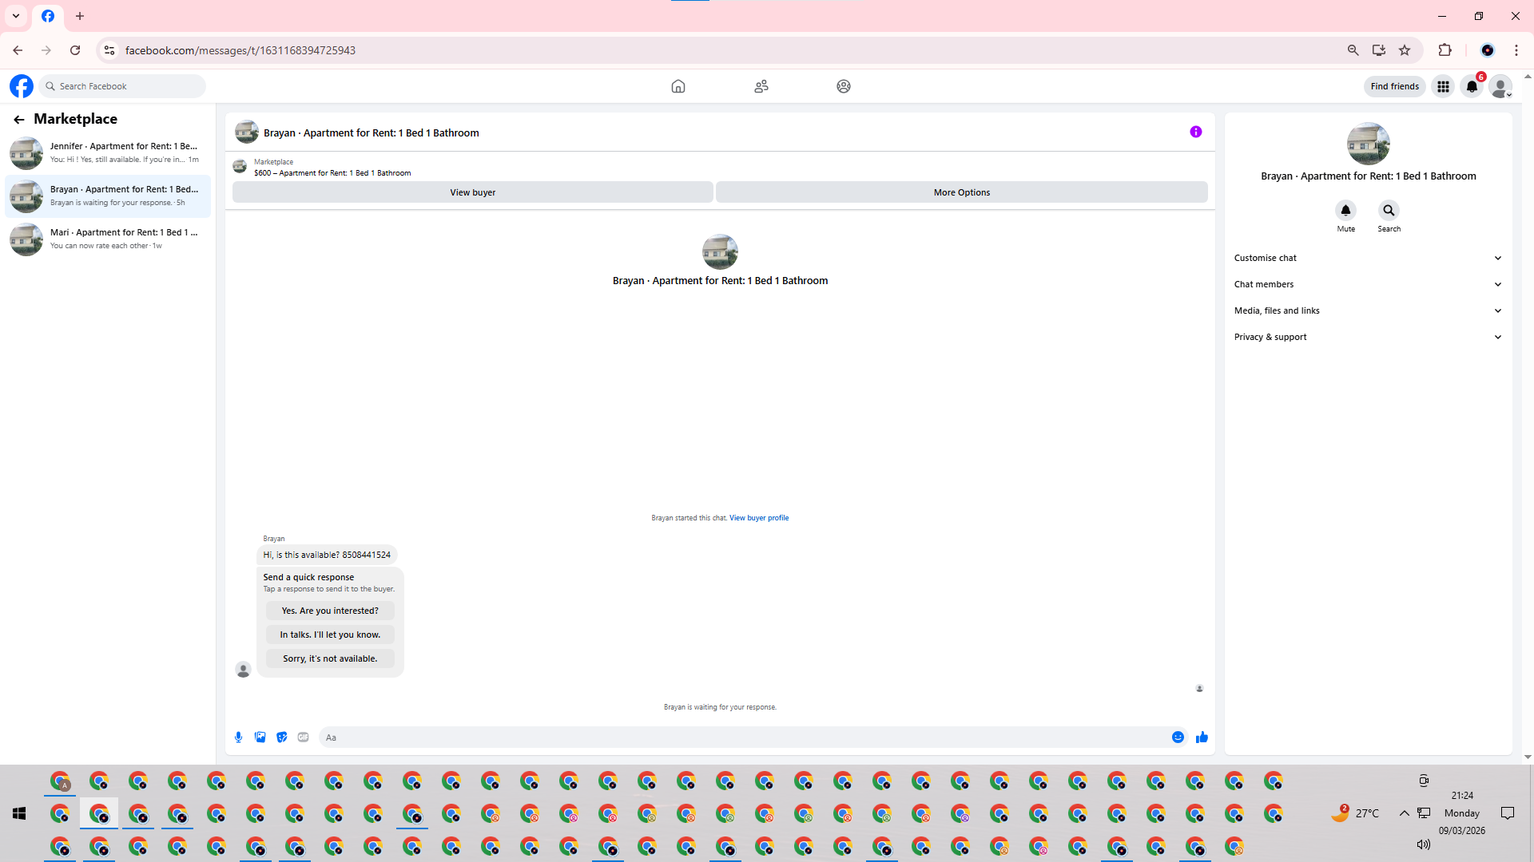
Task: Expand Chat members section
Action: [1368, 284]
